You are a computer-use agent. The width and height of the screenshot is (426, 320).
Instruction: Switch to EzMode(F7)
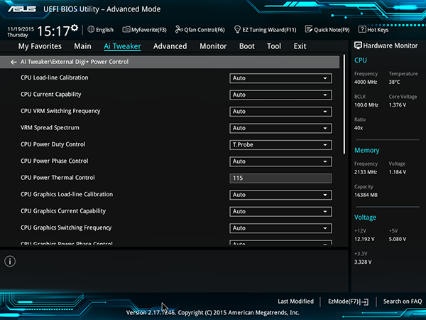pos(349,302)
